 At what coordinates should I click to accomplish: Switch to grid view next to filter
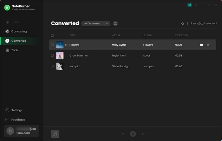pos(115,24)
